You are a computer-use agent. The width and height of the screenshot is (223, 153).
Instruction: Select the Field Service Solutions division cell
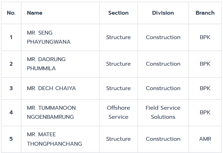tap(163, 112)
